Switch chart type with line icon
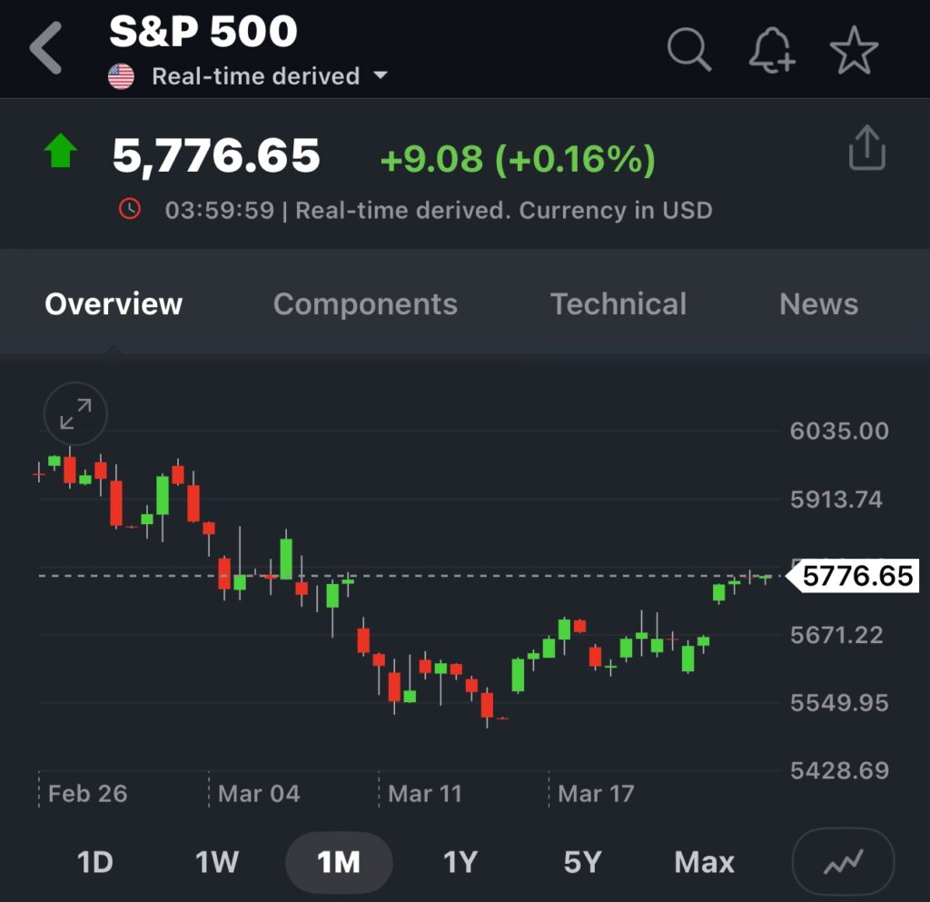Viewport: 930px width, 902px height. tap(843, 862)
